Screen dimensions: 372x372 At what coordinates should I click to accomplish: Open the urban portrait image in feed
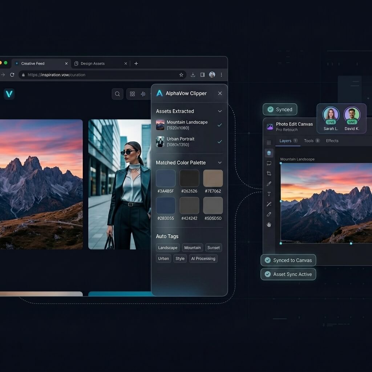[120, 184]
